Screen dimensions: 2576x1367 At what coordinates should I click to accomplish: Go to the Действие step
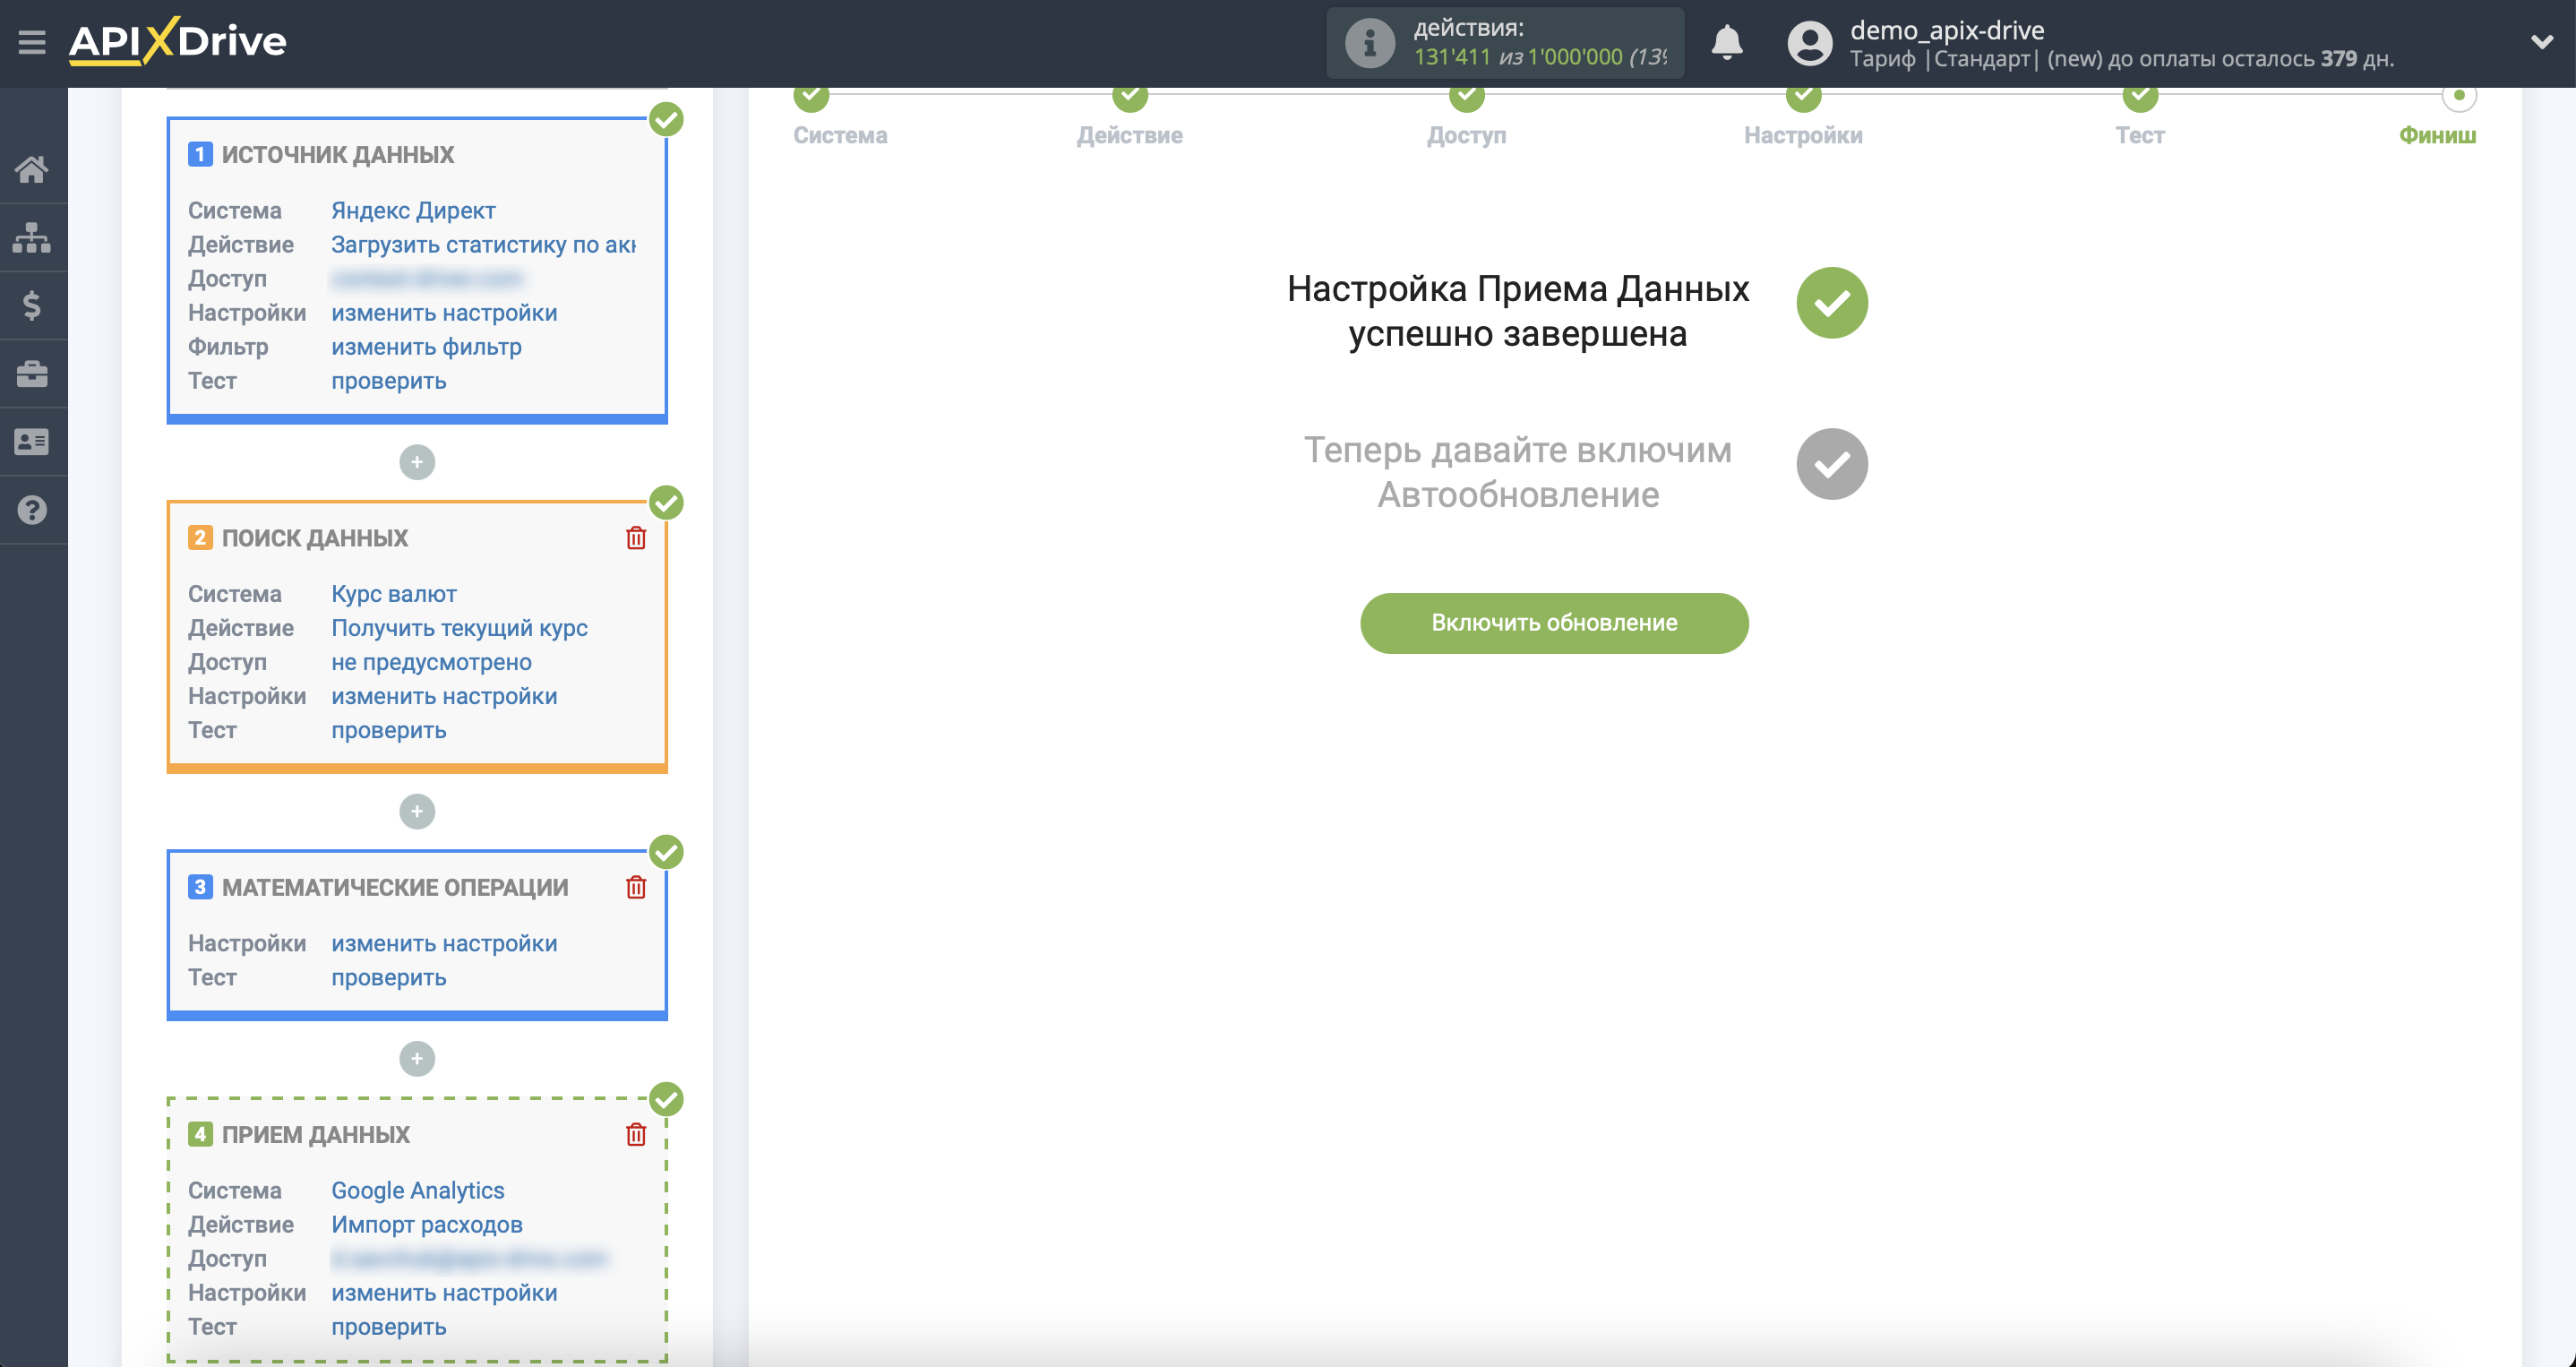pyautogui.click(x=1130, y=135)
